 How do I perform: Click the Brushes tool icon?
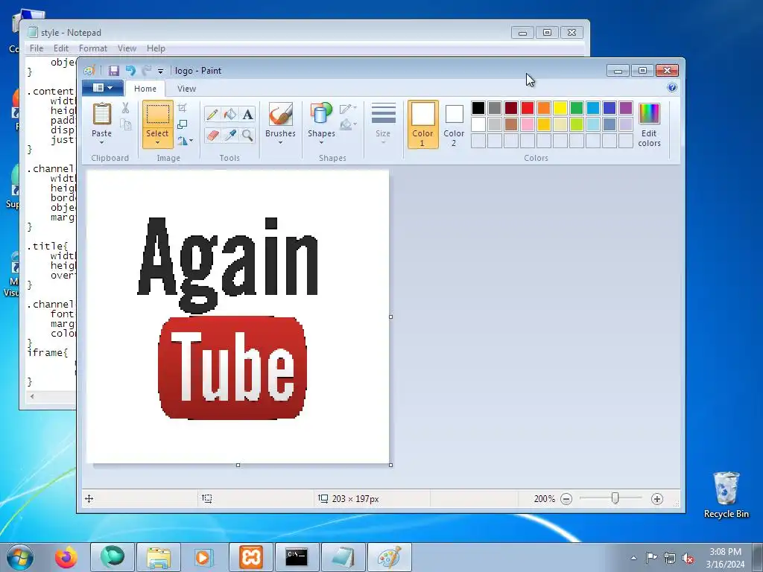280,114
